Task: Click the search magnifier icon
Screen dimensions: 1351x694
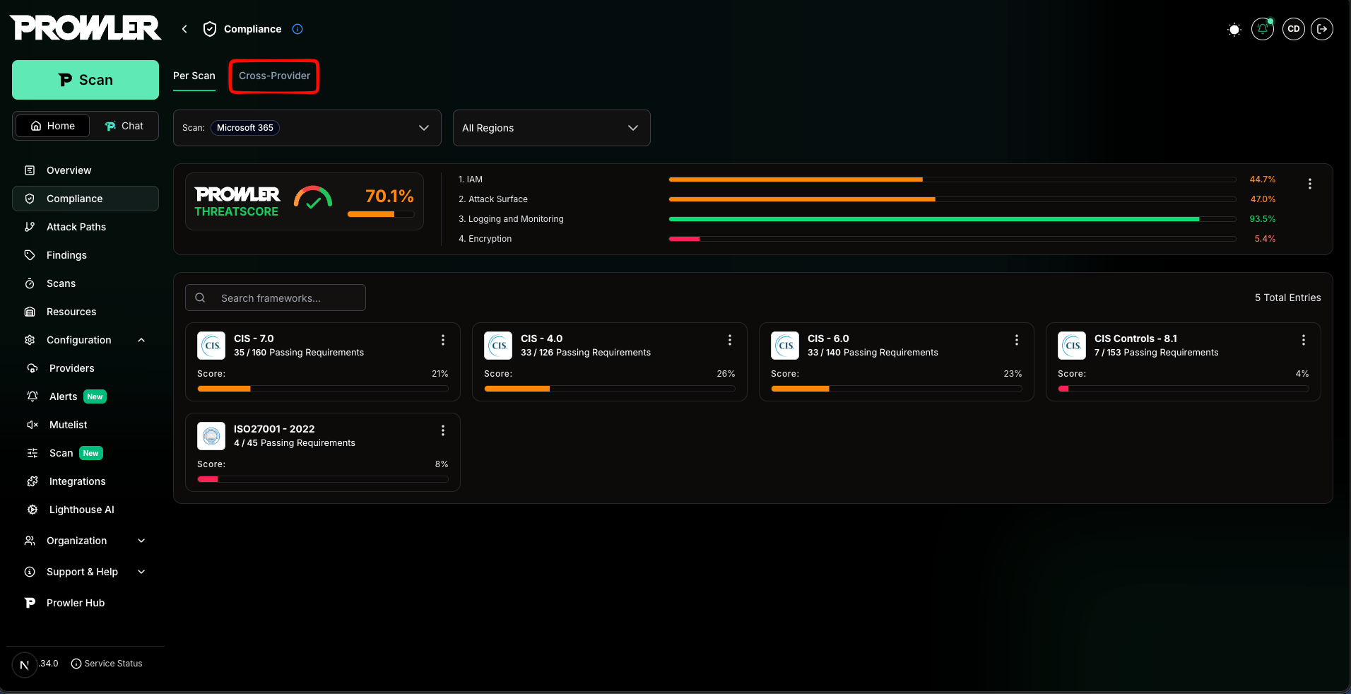Action: click(x=200, y=298)
